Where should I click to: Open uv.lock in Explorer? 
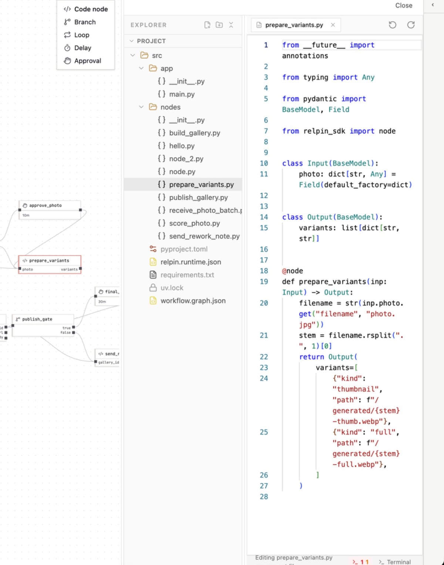click(x=183, y=288)
